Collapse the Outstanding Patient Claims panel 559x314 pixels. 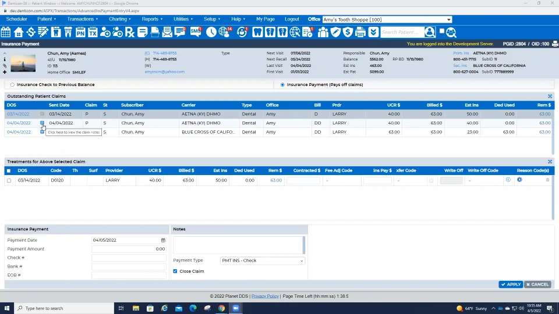coord(550,96)
